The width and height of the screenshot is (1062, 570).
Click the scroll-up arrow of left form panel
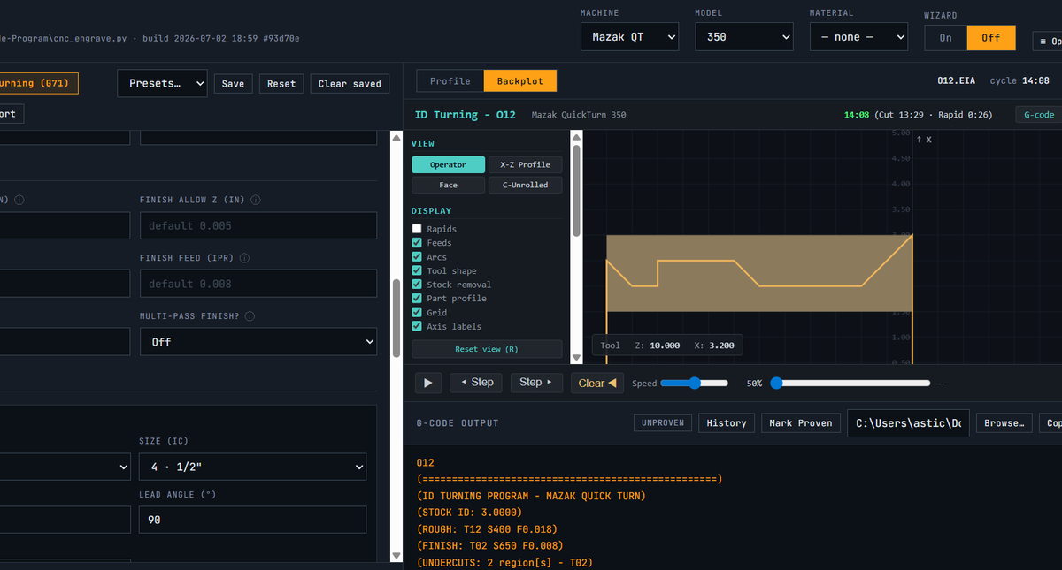pyautogui.click(x=396, y=137)
